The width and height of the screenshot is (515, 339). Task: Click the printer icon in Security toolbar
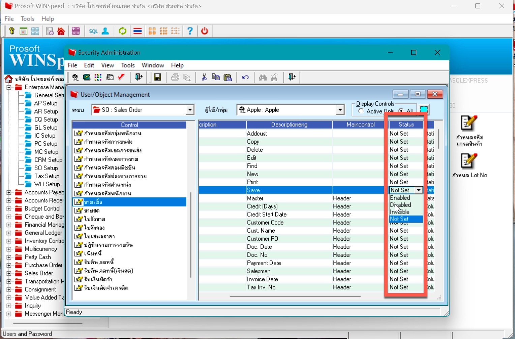(x=175, y=78)
